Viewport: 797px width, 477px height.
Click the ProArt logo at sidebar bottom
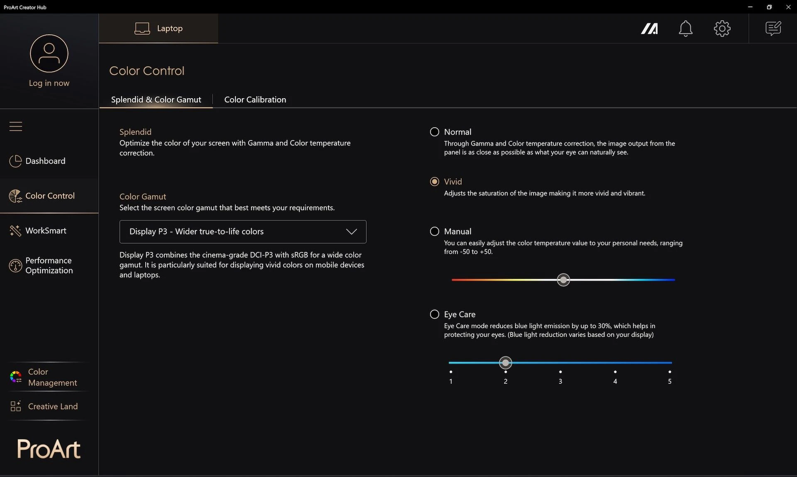coord(49,449)
